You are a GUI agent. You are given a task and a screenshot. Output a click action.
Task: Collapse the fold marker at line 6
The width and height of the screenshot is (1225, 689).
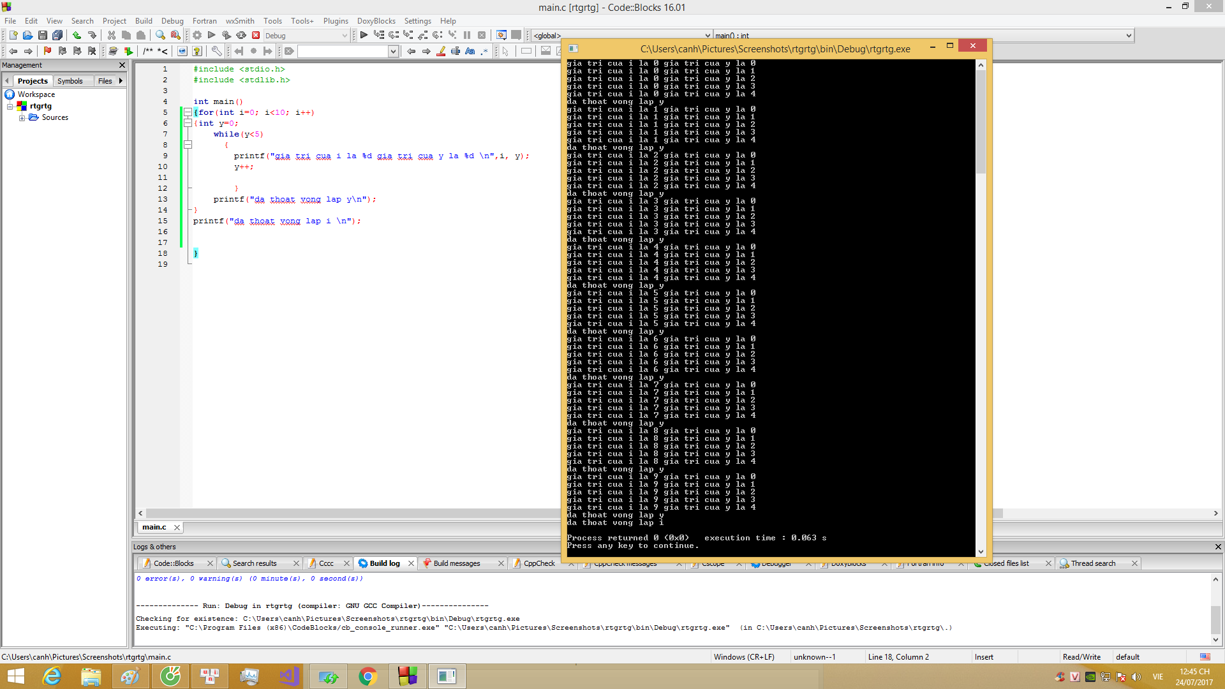click(188, 123)
